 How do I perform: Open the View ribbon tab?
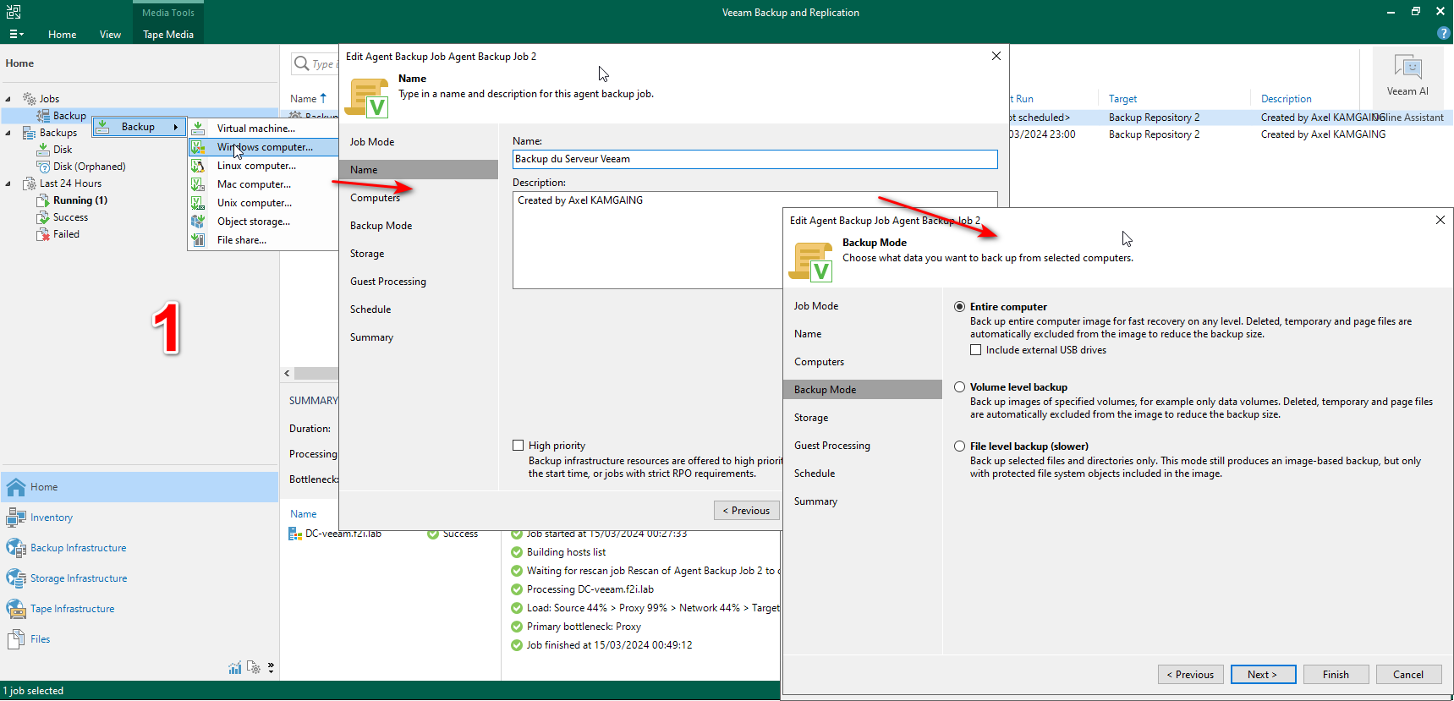(x=110, y=35)
